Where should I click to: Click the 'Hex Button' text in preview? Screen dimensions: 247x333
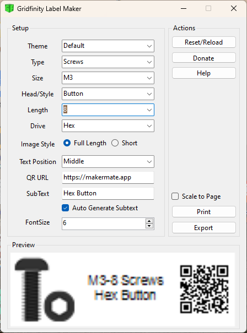tap(125, 295)
